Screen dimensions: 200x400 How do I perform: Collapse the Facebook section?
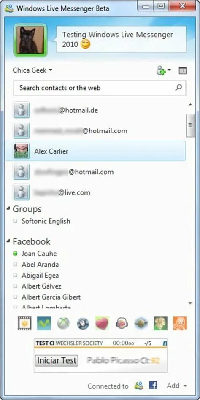[x=9, y=241]
